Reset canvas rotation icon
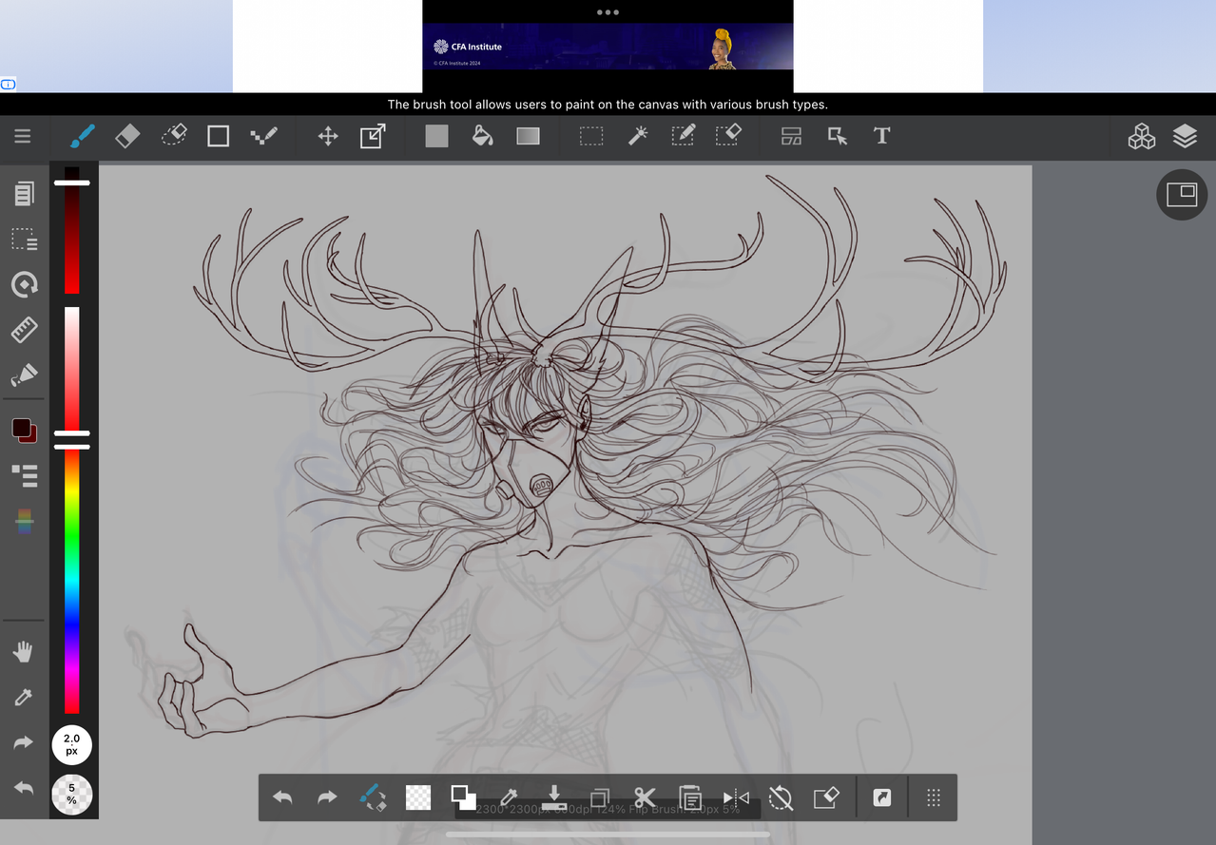The image size is (1216, 845). tap(781, 797)
